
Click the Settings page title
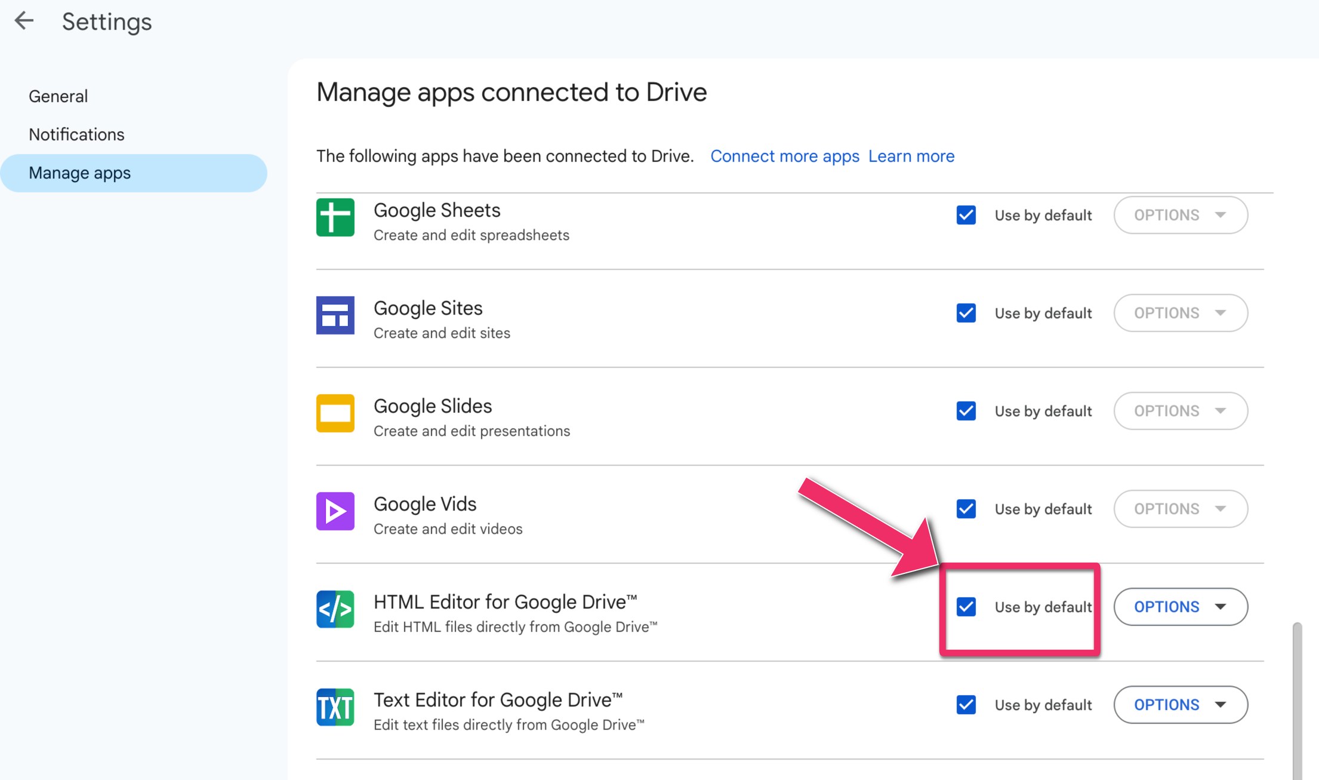click(107, 22)
